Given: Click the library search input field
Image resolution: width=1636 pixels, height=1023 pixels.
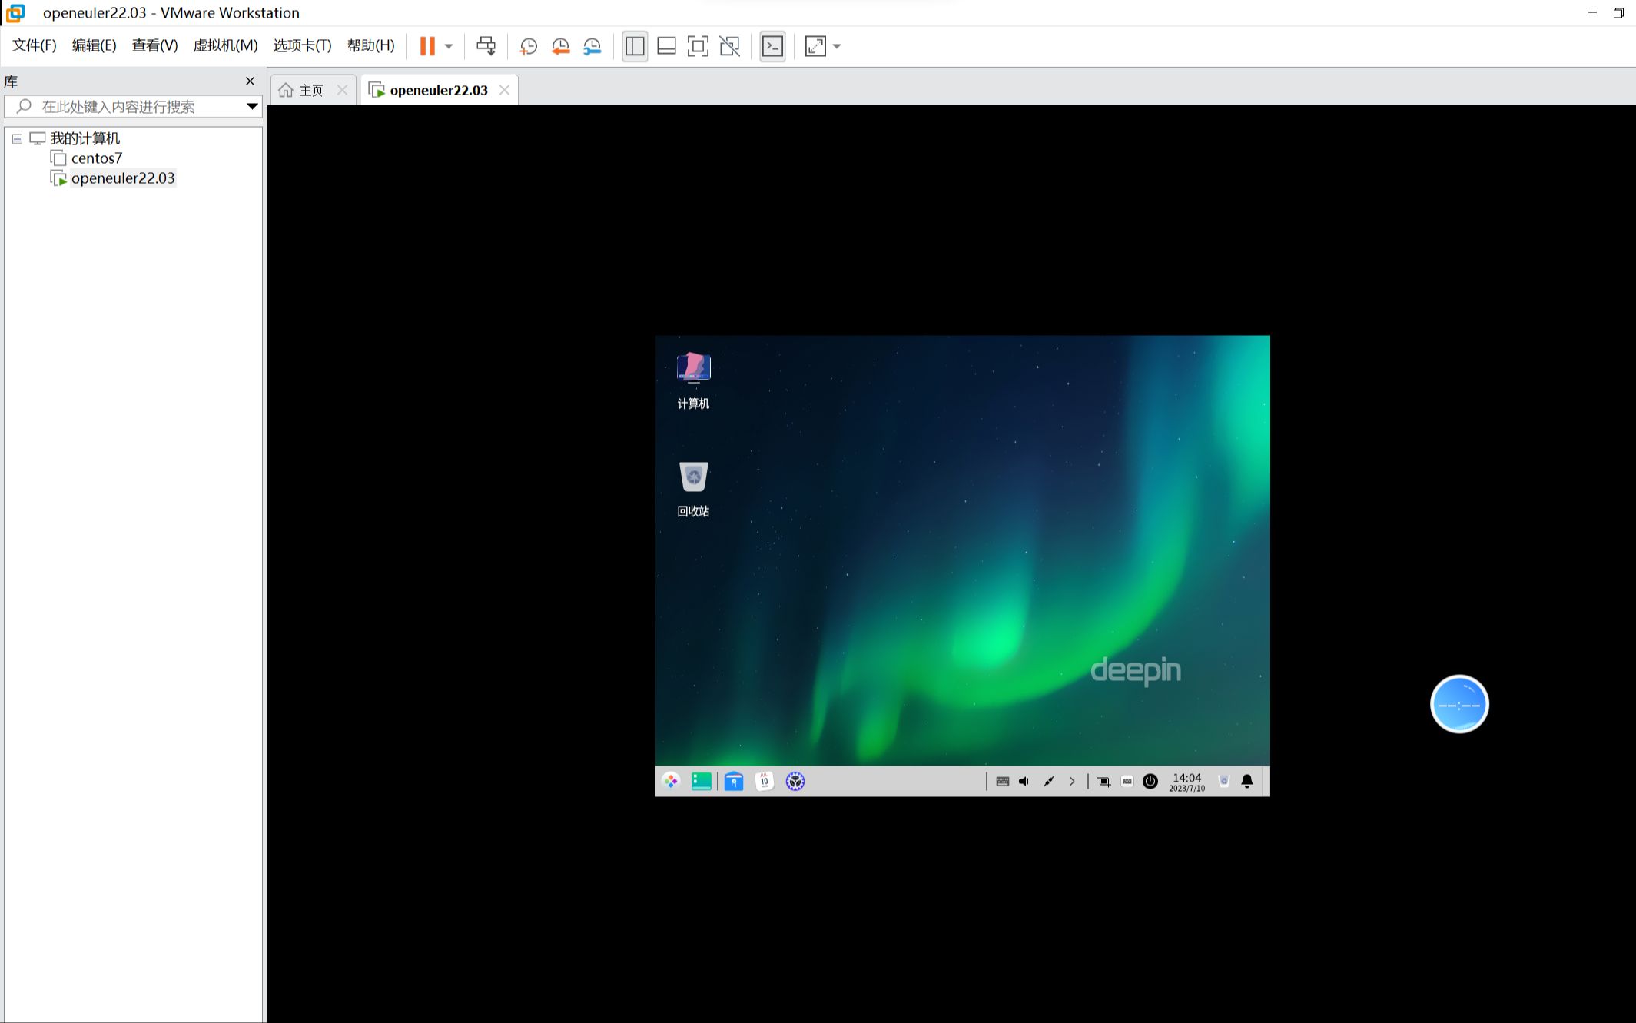Looking at the screenshot, I should pos(131,107).
